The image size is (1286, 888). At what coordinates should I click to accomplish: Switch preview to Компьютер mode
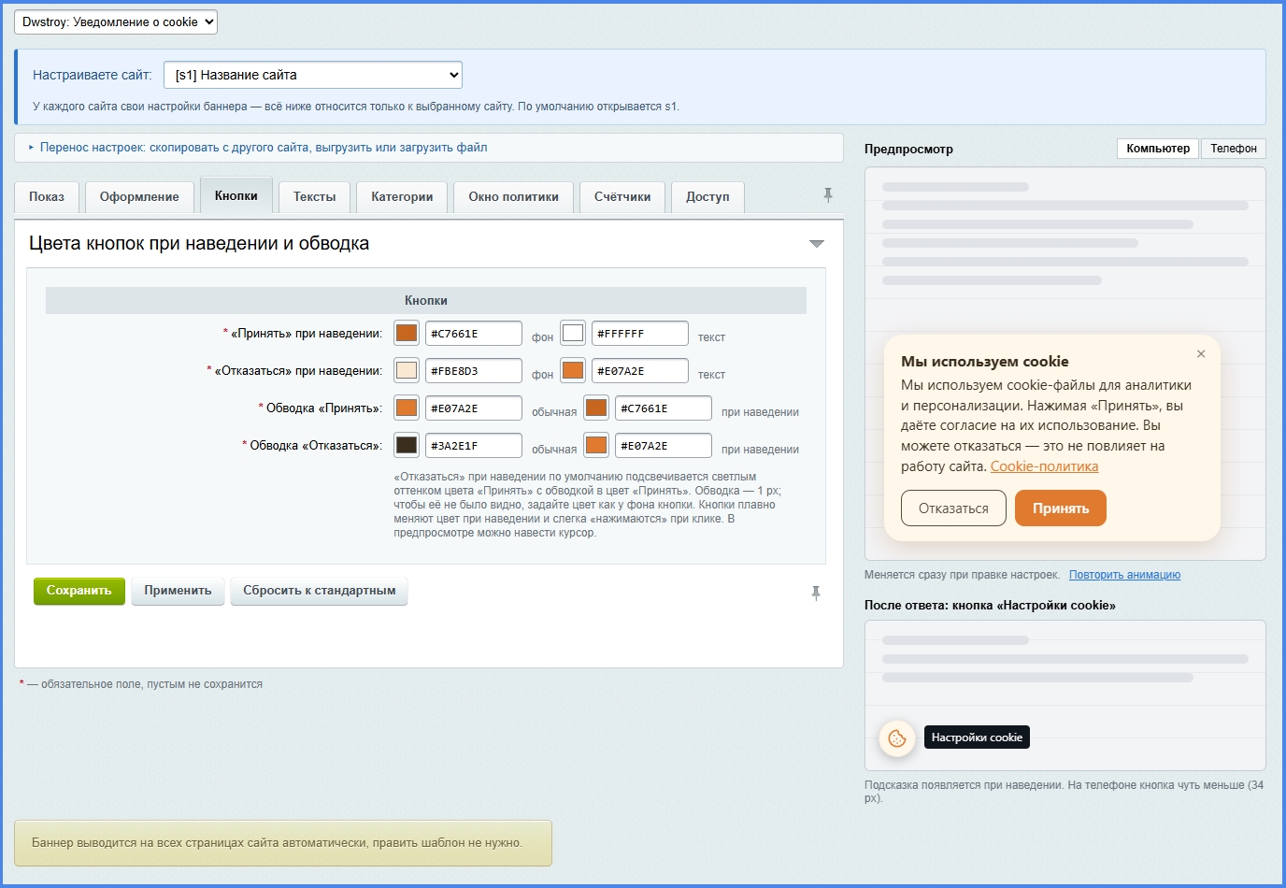[x=1158, y=149]
